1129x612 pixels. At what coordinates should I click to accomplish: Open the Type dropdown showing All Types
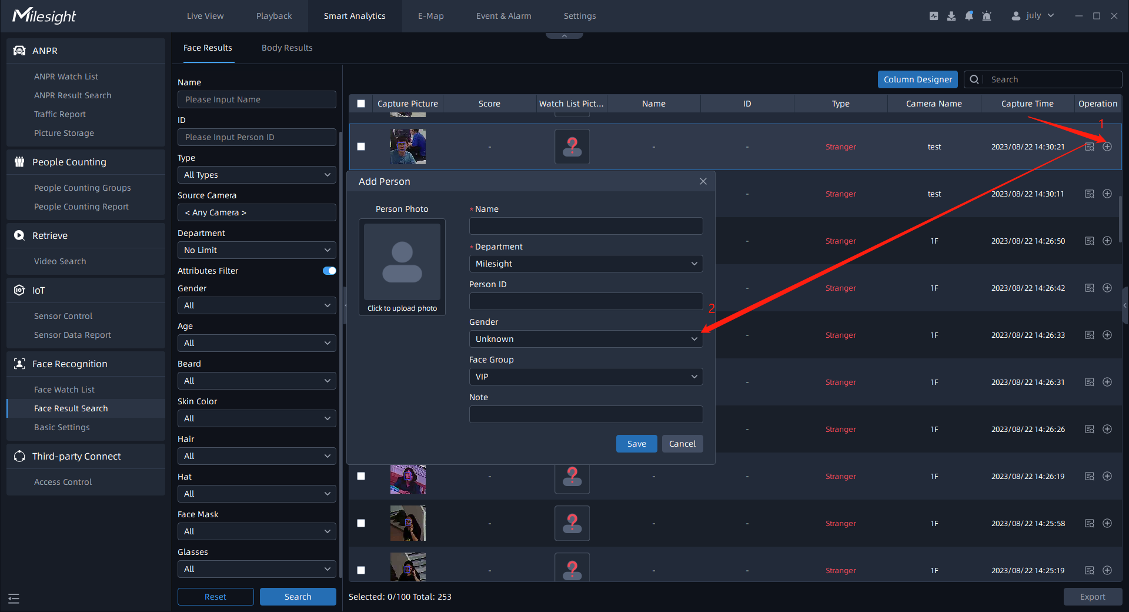(257, 175)
